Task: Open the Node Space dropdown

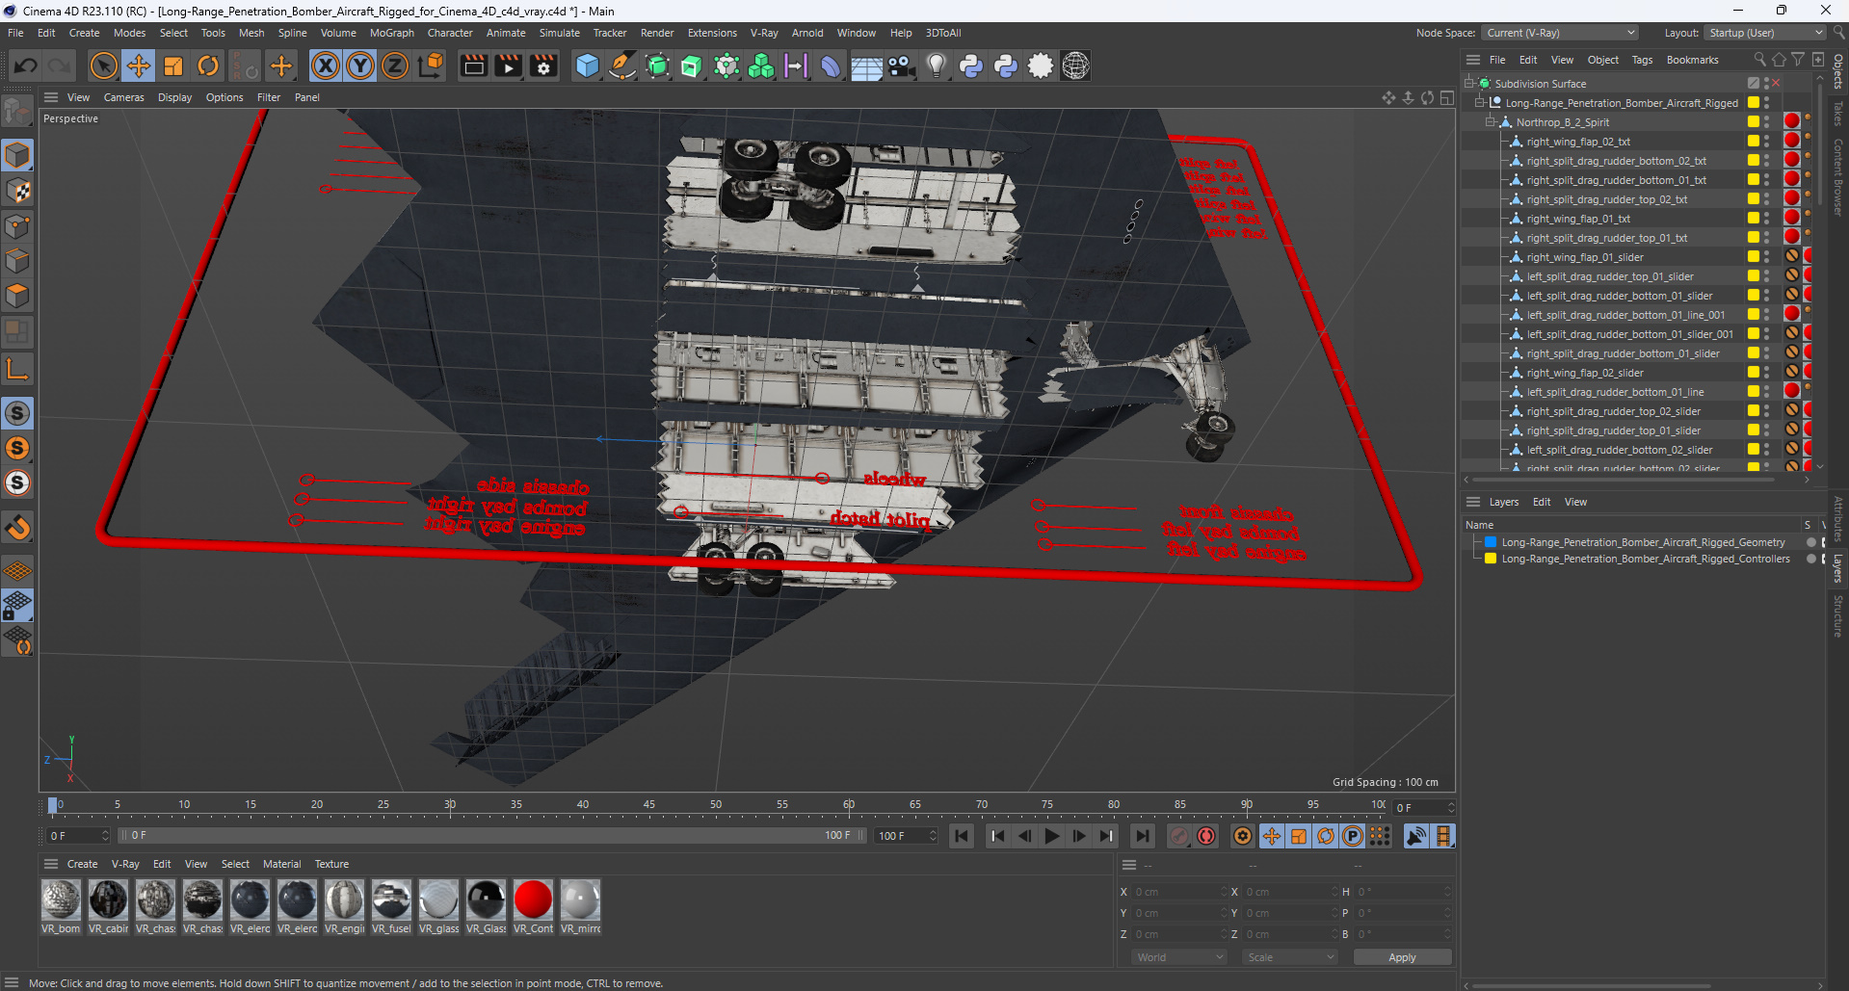Action: [1560, 33]
